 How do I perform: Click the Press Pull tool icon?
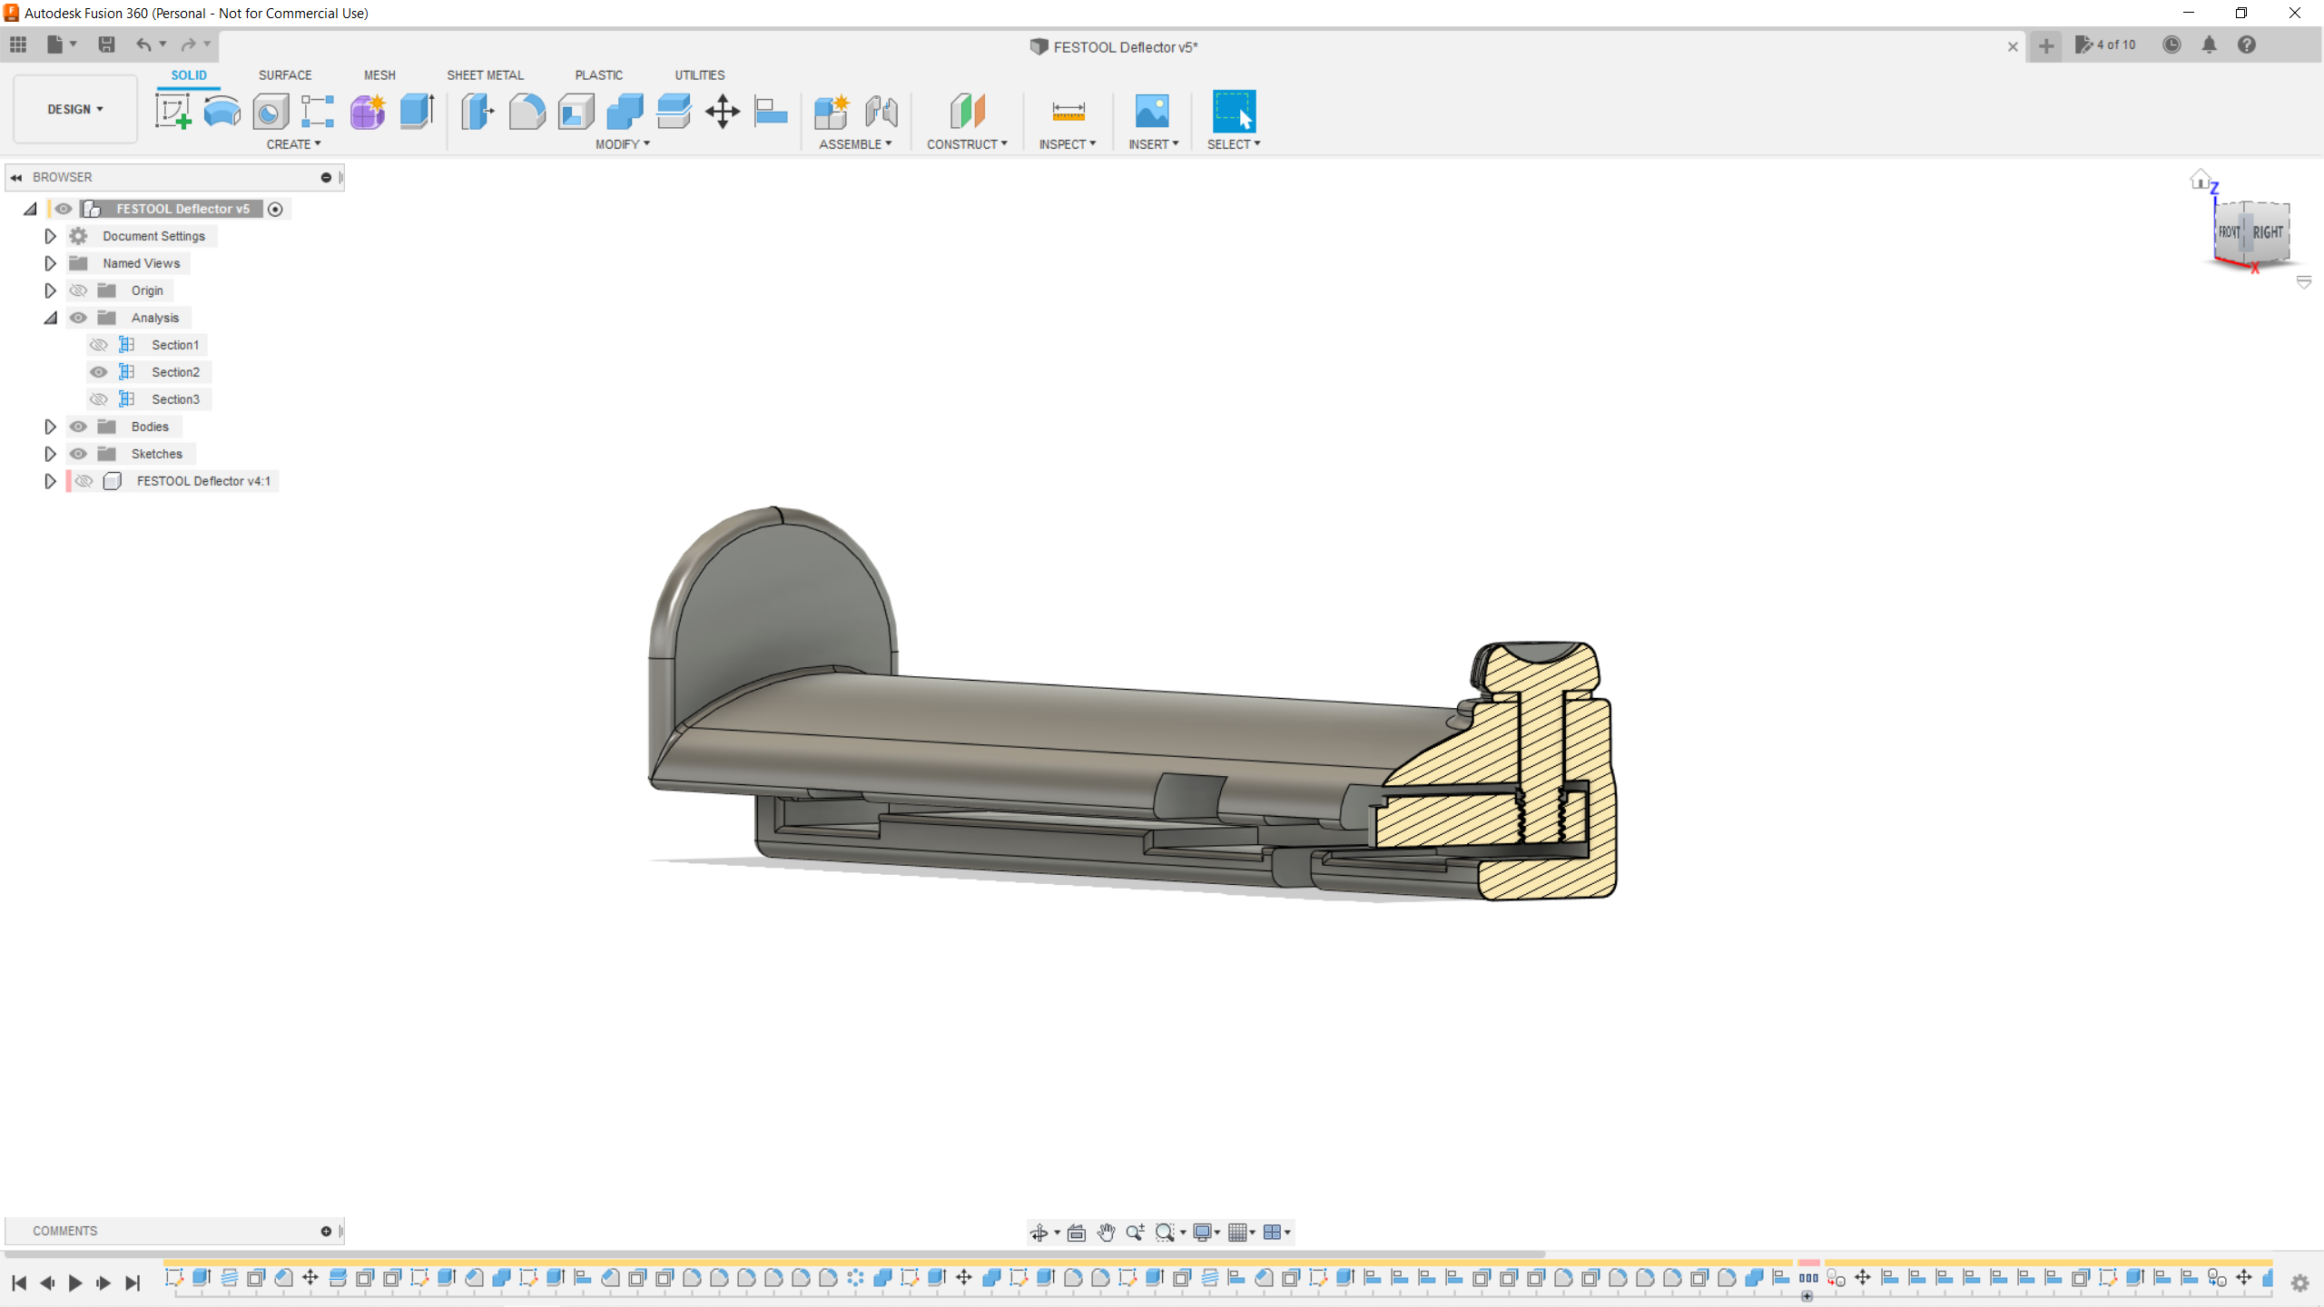coord(478,112)
